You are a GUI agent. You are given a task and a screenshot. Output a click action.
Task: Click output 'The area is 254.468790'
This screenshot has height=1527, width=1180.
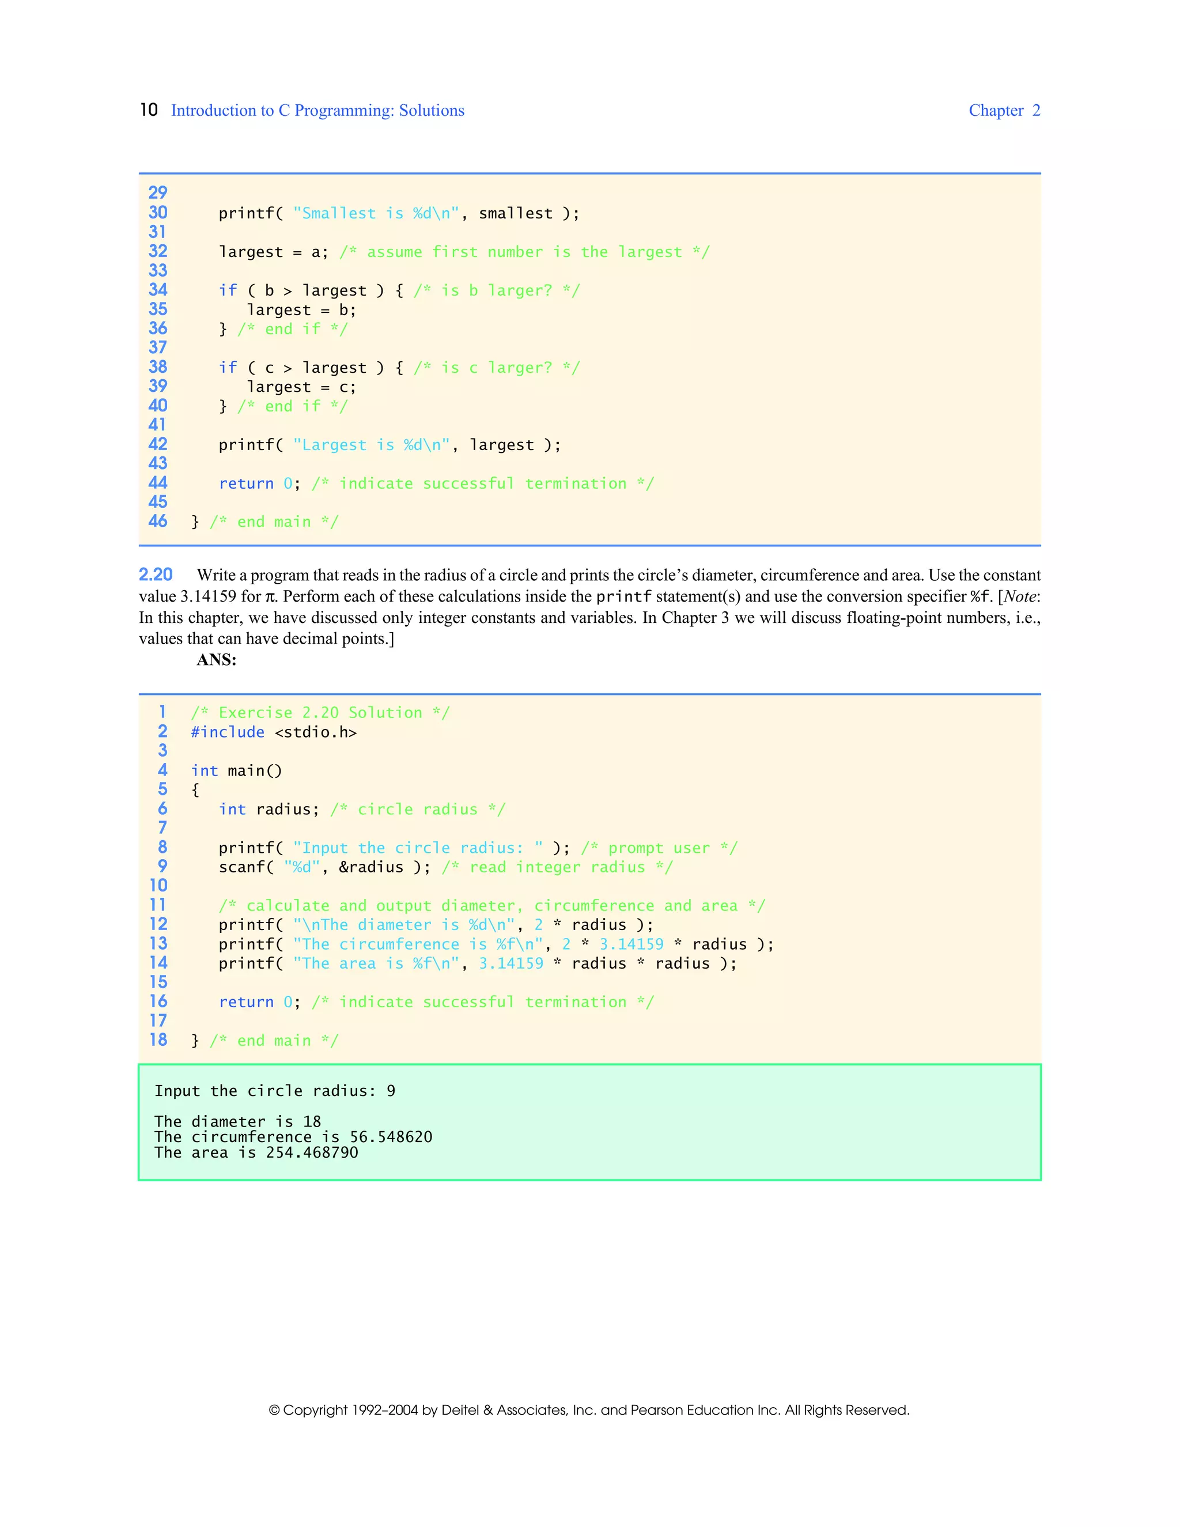coord(256,1152)
